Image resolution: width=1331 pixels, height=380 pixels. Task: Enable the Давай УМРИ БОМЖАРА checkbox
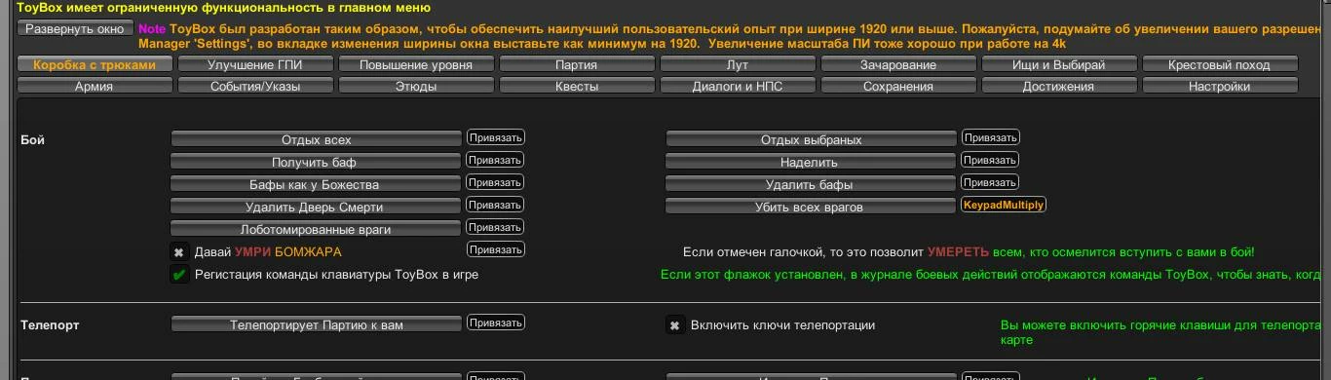click(179, 251)
